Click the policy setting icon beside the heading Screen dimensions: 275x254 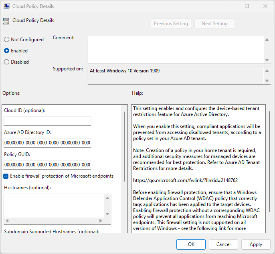point(6,21)
